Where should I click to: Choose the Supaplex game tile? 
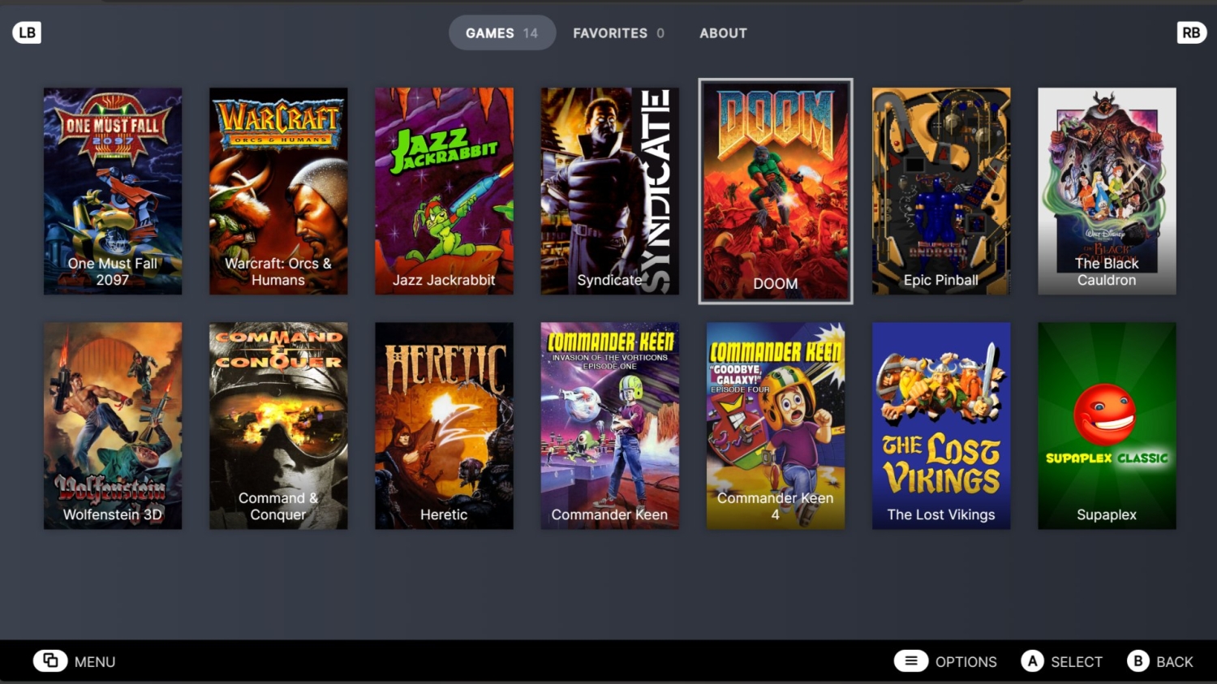pyautogui.click(x=1107, y=426)
